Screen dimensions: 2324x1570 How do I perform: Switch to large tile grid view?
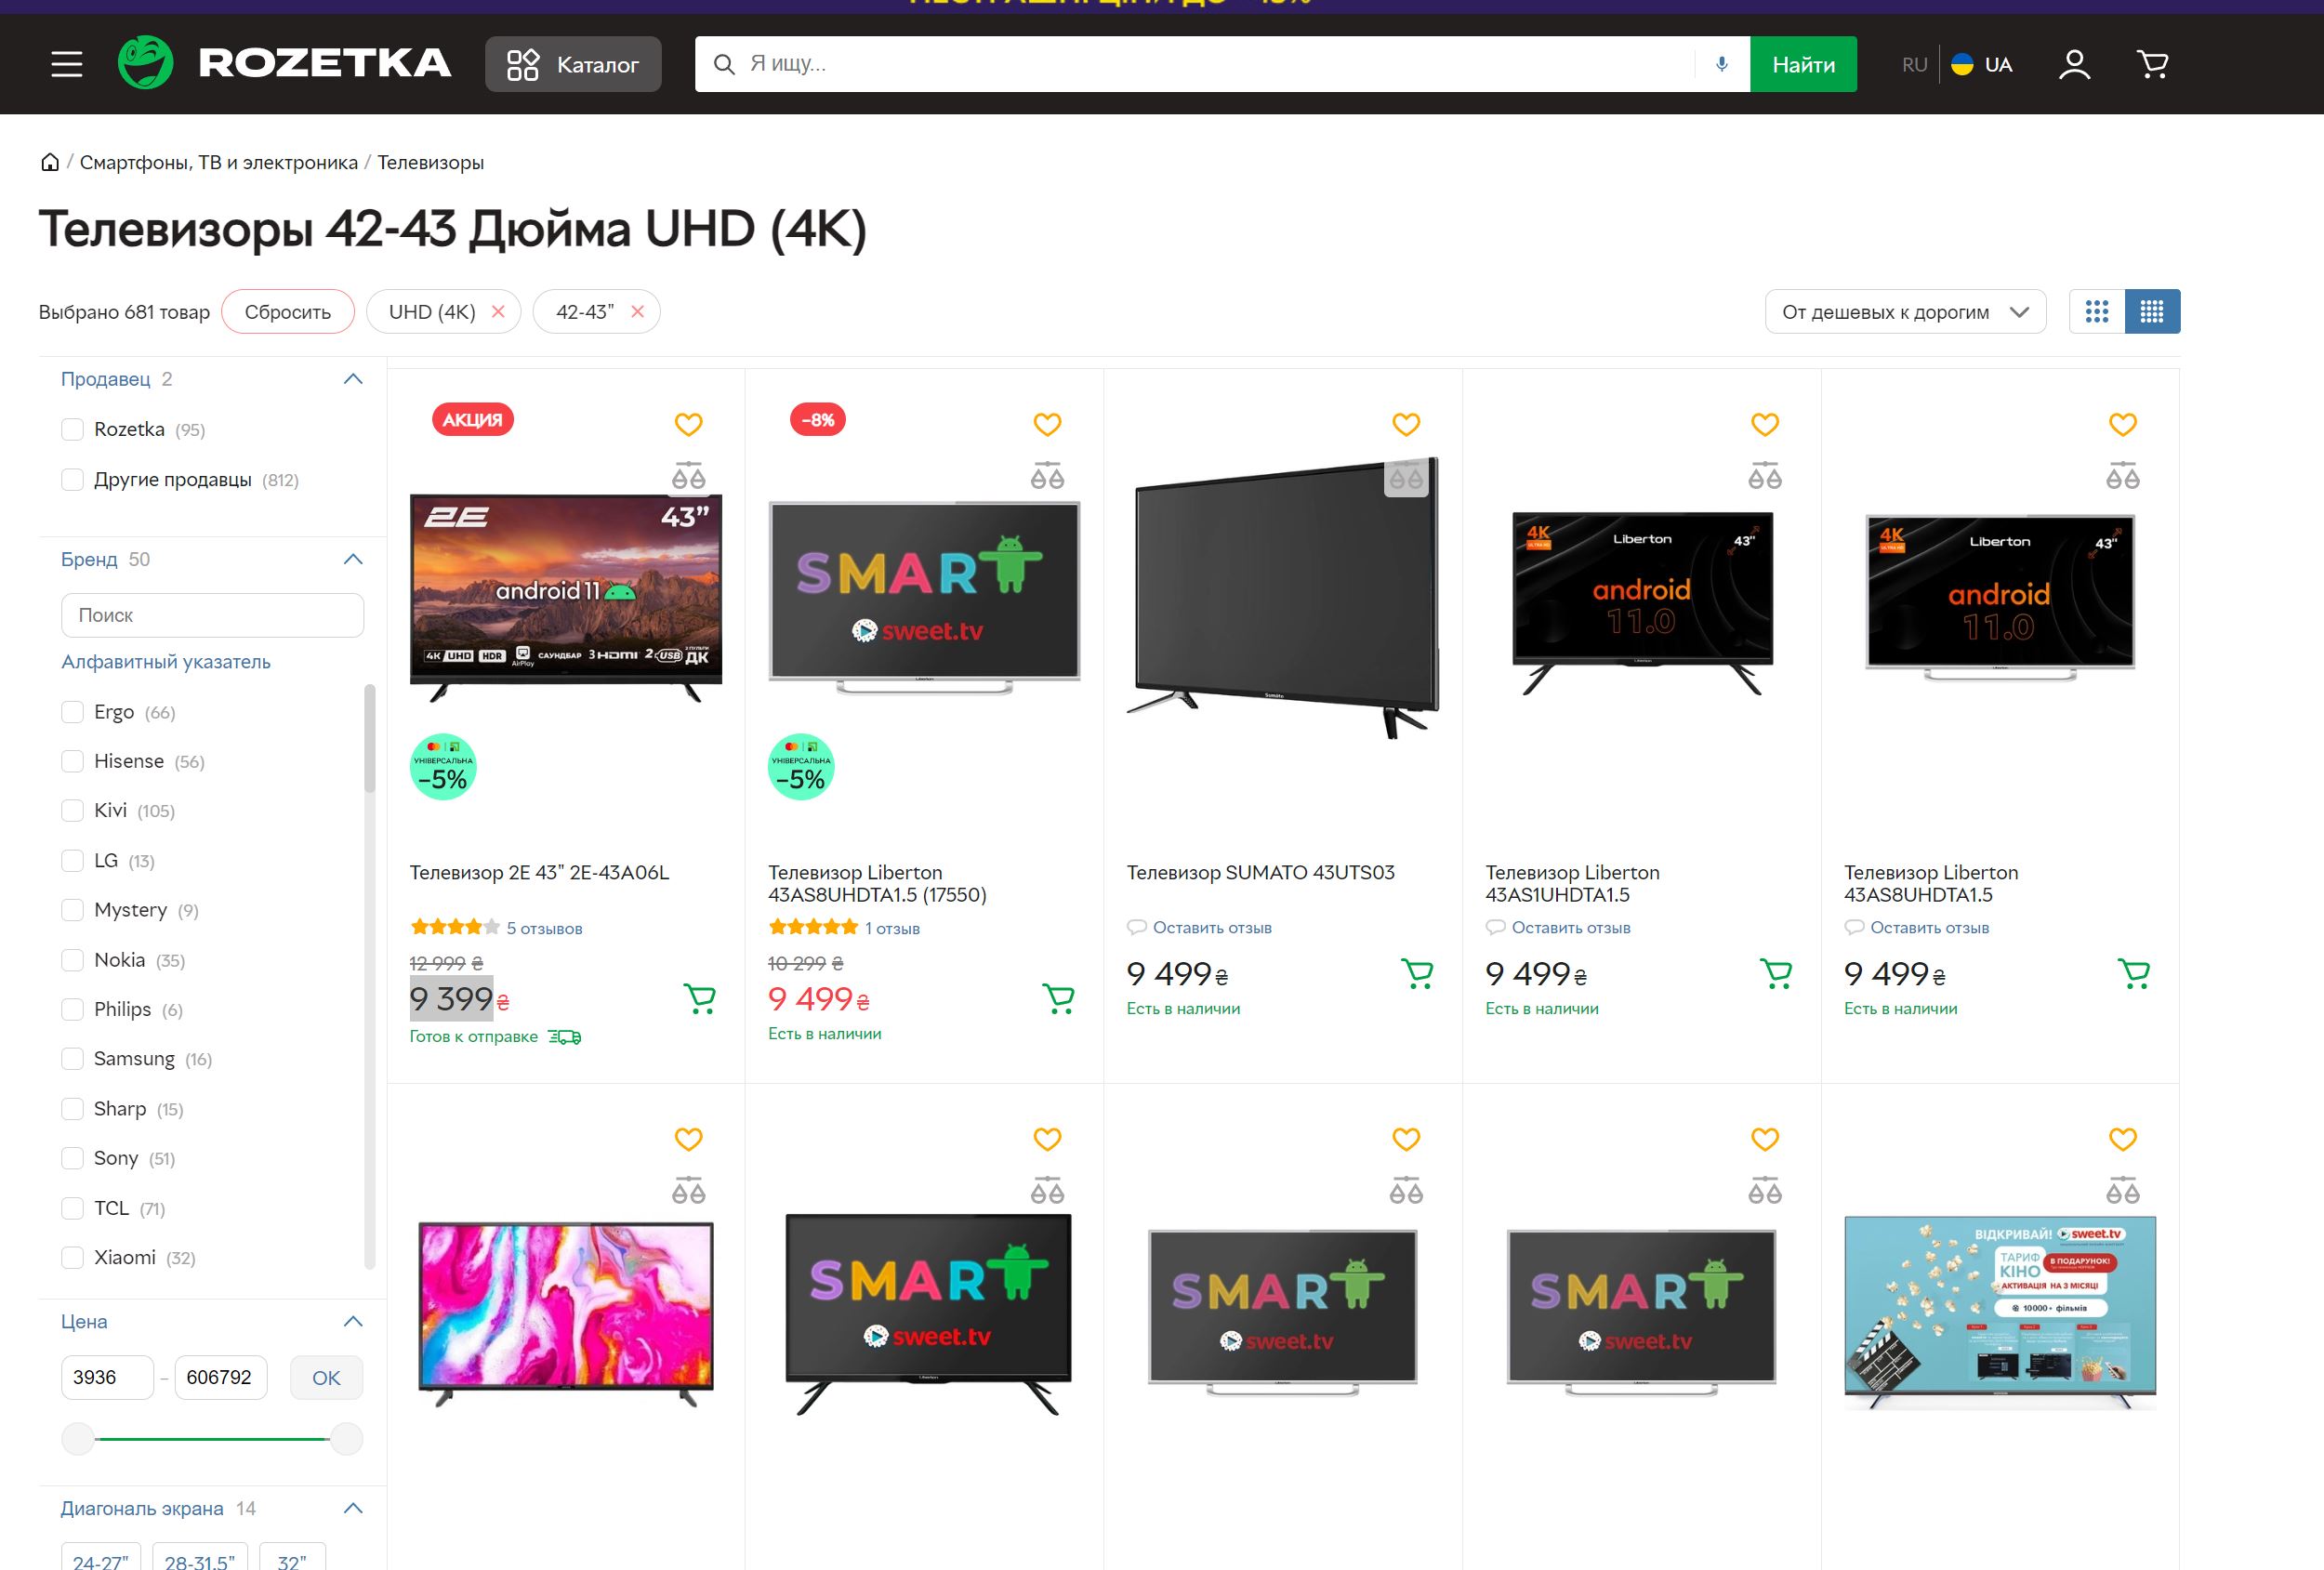2097,312
